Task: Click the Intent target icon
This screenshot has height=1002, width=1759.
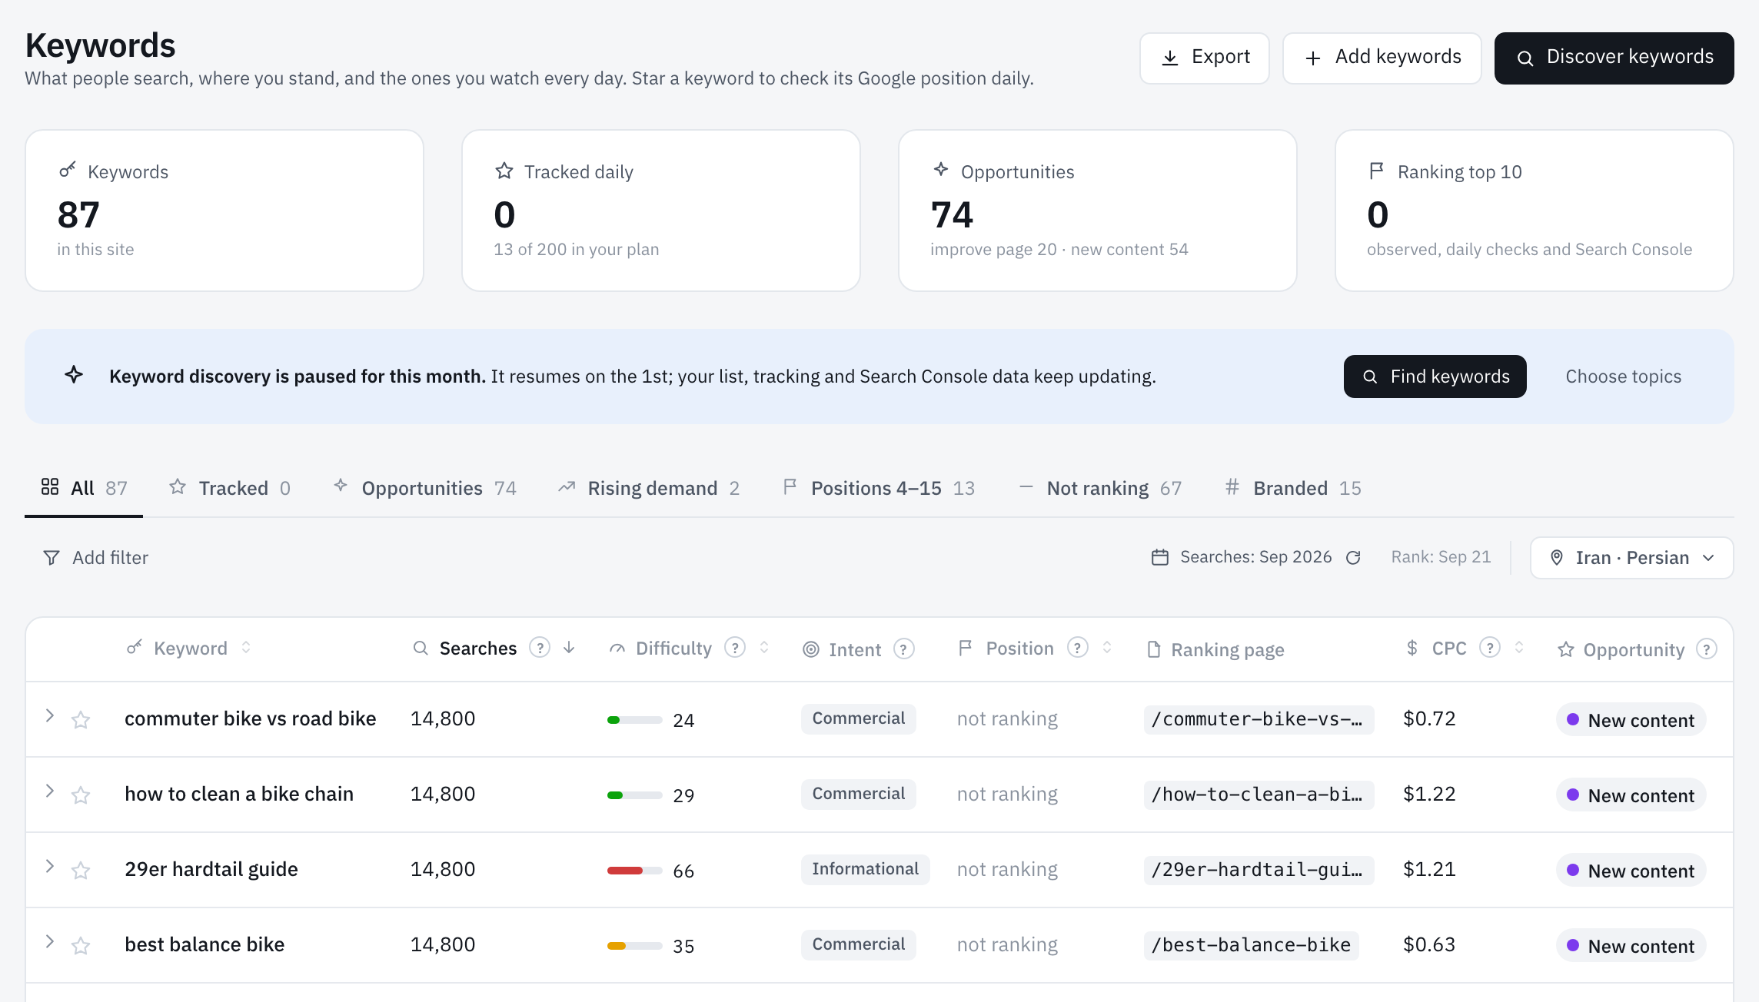Action: pyautogui.click(x=810, y=649)
